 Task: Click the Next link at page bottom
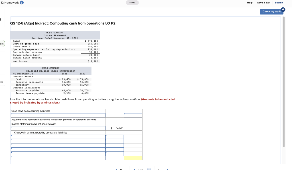(162, 169)
